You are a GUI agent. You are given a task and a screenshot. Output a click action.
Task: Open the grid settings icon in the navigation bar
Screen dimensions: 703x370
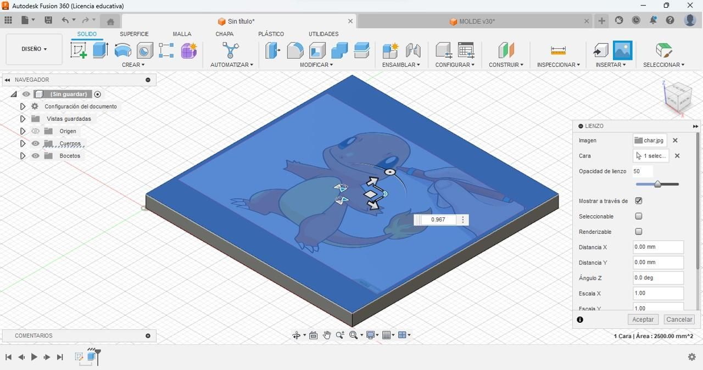coord(388,335)
